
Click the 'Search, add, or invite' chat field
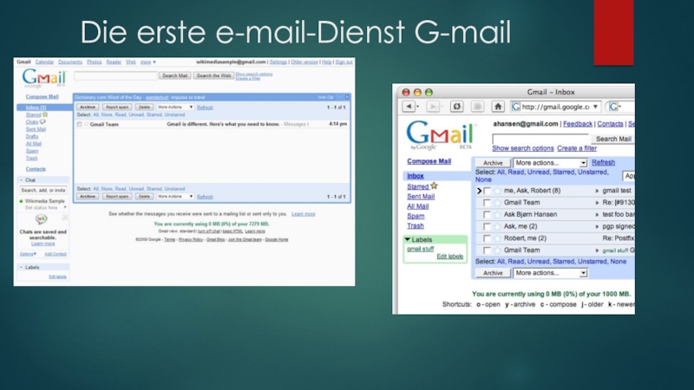coord(43,190)
